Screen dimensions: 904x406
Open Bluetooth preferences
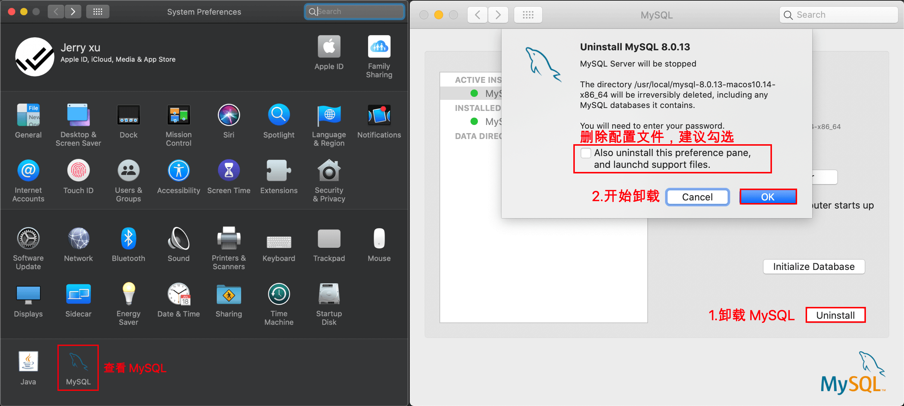(x=129, y=245)
